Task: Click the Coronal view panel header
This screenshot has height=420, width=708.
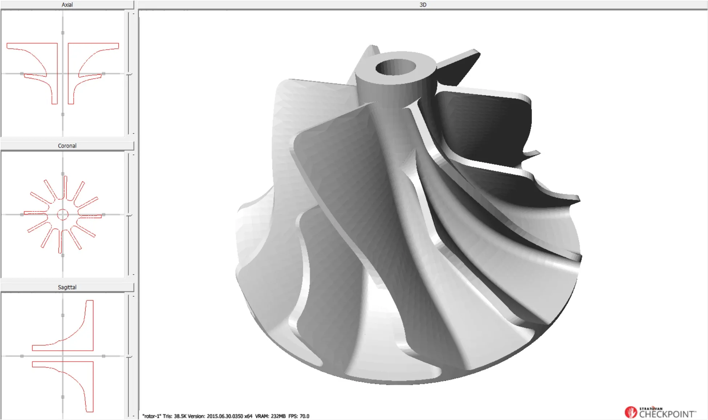Action: point(67,146)
